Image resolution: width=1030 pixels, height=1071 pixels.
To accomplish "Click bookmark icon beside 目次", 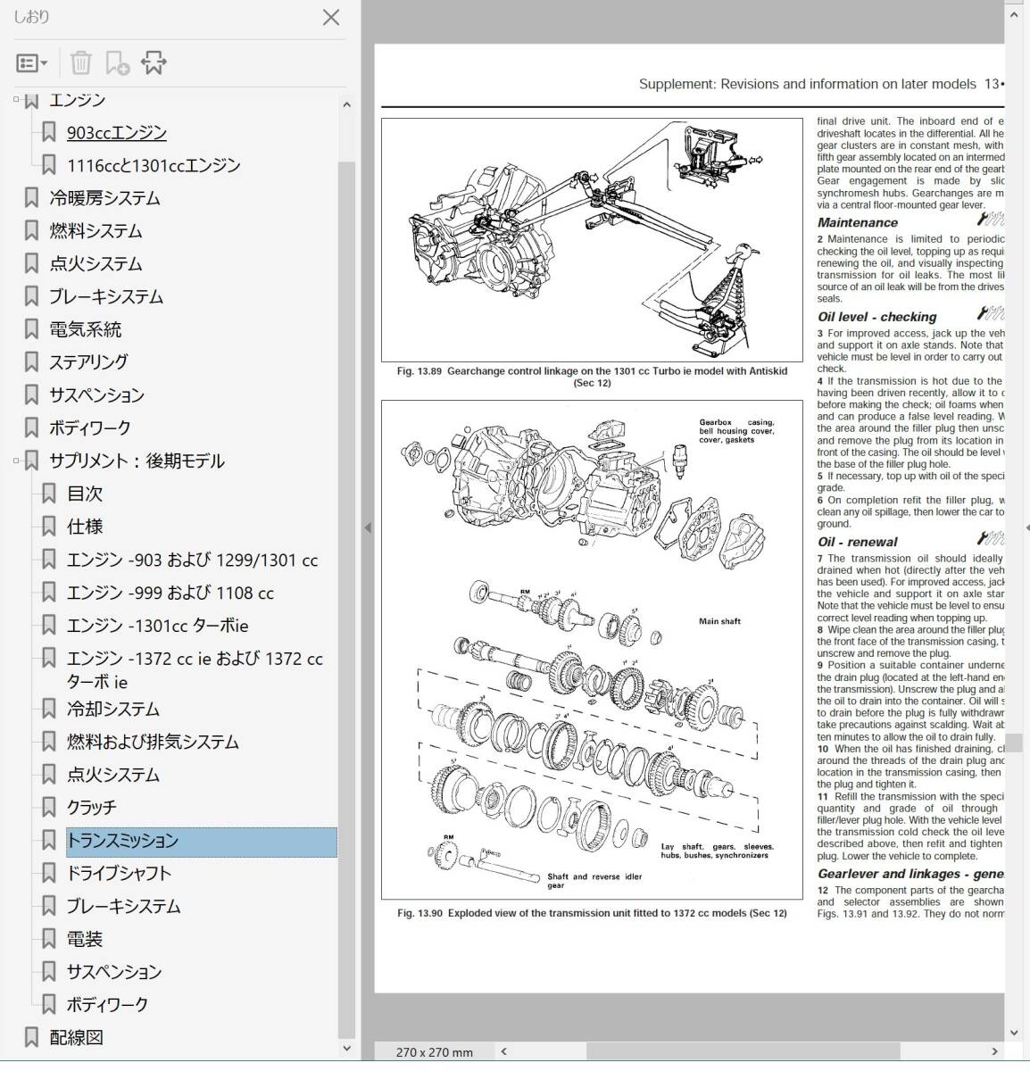I will (x=49, y=494).
